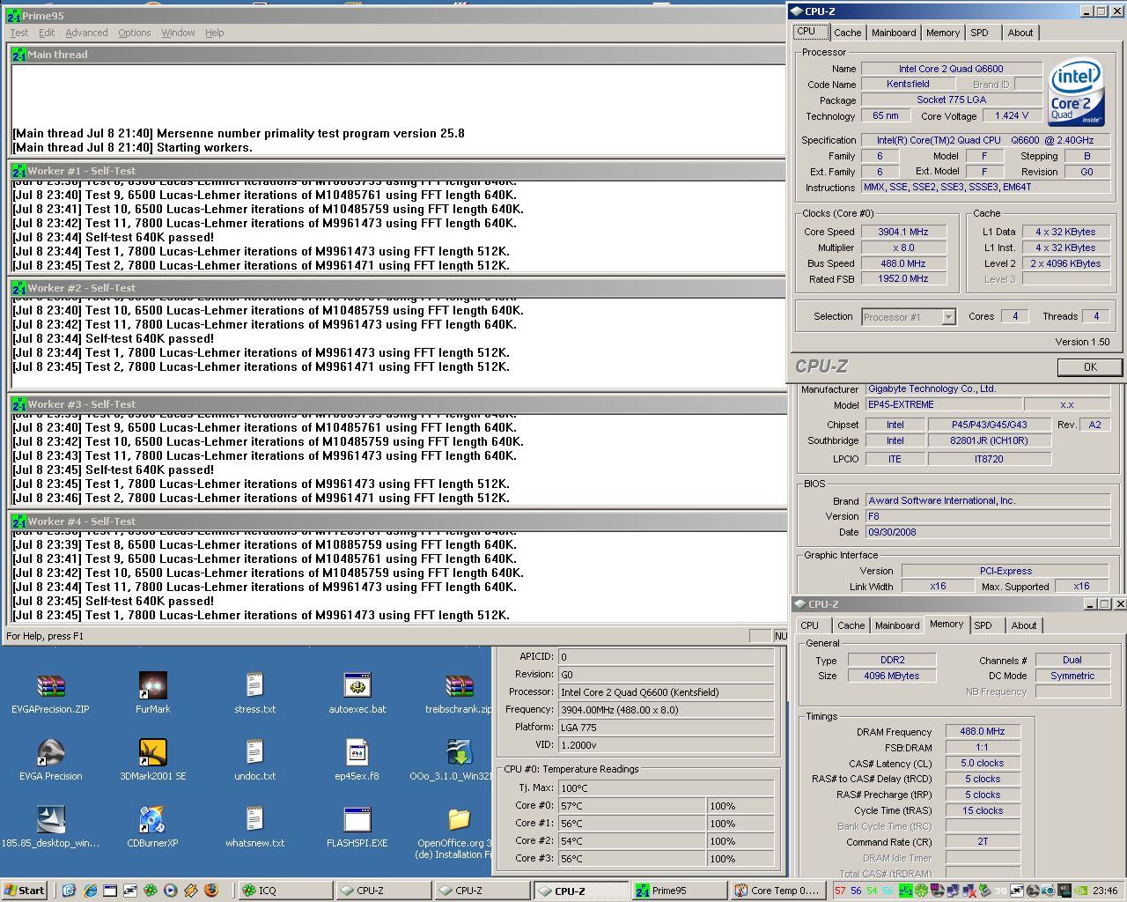This screenshot has height=902, width=1127.
Task: Click the Core Voltage 1.424 V value
Action: coord(1013,115)
